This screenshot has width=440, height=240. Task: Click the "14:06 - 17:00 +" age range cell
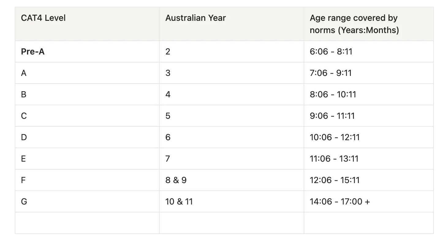340,201
